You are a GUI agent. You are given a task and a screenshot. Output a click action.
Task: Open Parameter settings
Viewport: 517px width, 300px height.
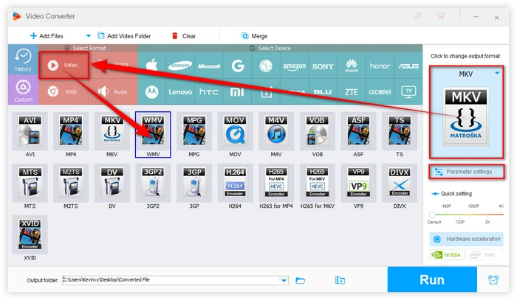point(467,172)
